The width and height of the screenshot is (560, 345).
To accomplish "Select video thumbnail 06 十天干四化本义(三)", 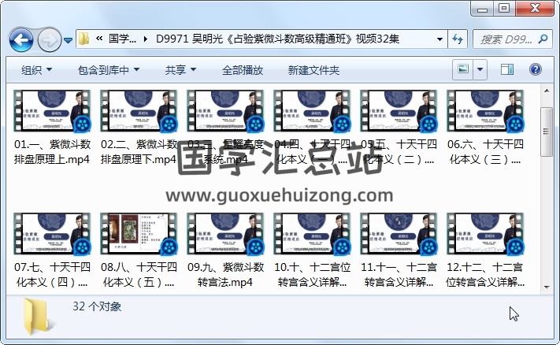I will coord(485,111).
